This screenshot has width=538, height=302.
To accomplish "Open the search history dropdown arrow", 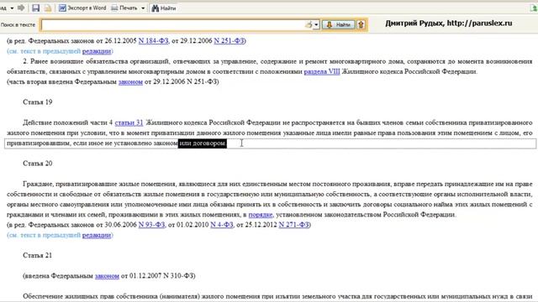I will pos(316,24).
